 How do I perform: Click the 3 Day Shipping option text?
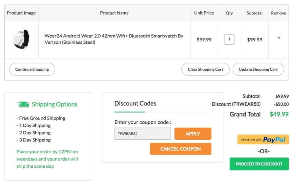[x=34, y=140]
